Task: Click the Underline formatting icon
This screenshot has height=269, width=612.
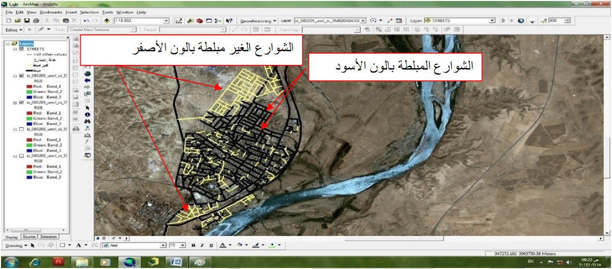Action: [211, 245]
